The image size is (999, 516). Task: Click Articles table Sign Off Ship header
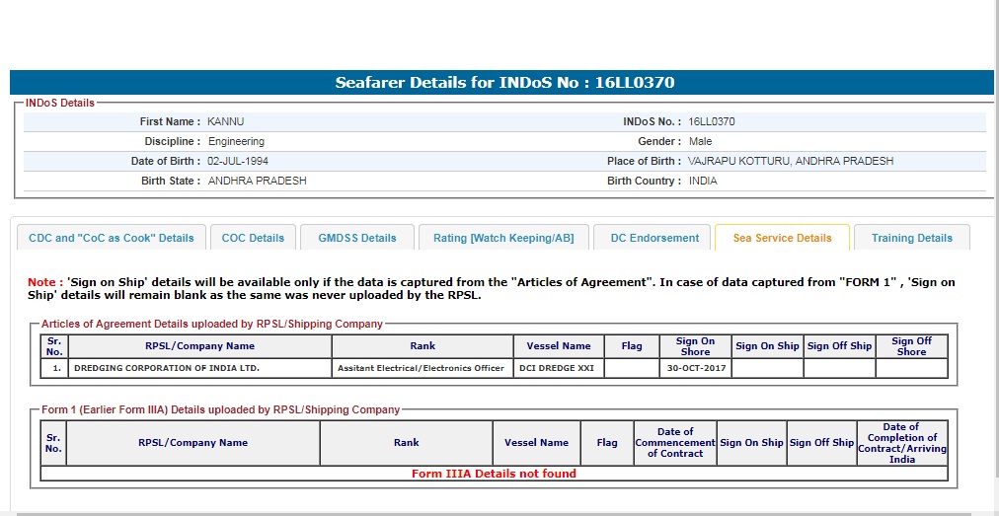(840, 346)
